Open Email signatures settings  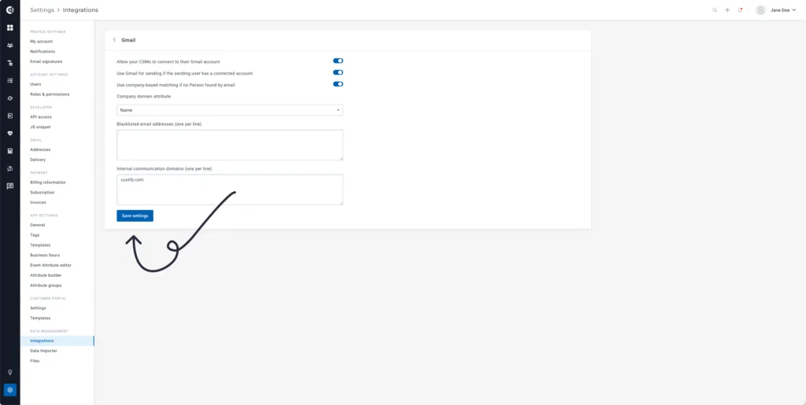(46, 61)
